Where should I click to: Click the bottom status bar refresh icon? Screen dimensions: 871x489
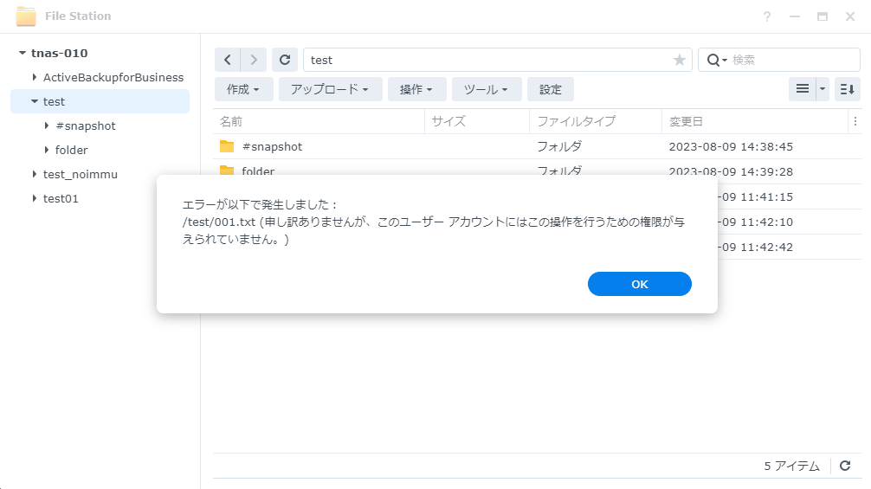point(845,466)
